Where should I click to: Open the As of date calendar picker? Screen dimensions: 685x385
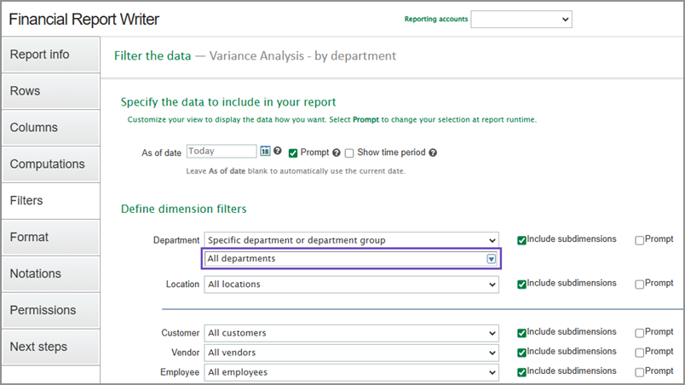coord(265,152)
